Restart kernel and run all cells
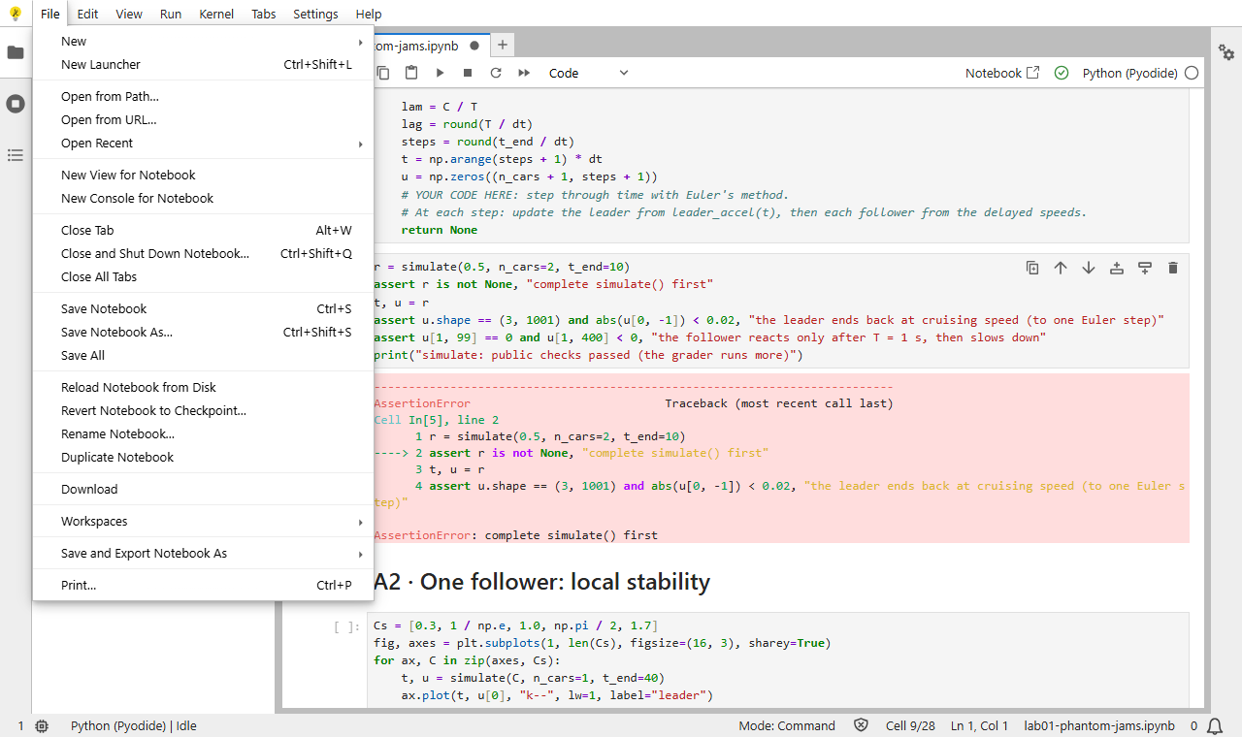1242x737 pixels. pos(524,73)
